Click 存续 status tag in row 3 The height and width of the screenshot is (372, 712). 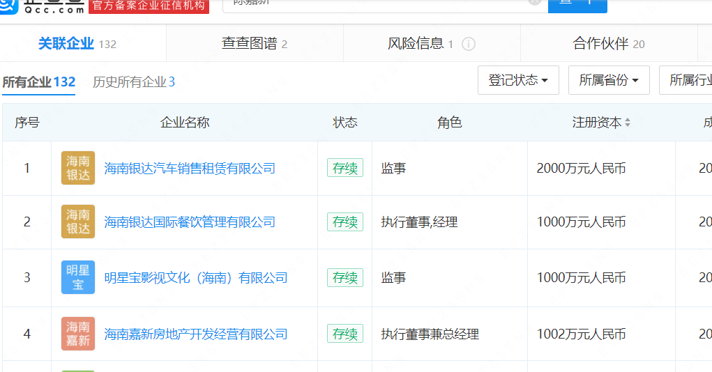[x=345, y=277]
